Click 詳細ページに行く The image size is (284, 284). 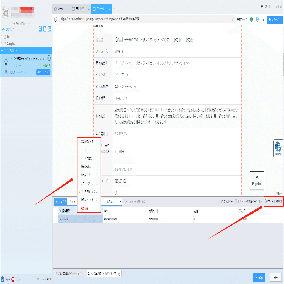(254, 202)
